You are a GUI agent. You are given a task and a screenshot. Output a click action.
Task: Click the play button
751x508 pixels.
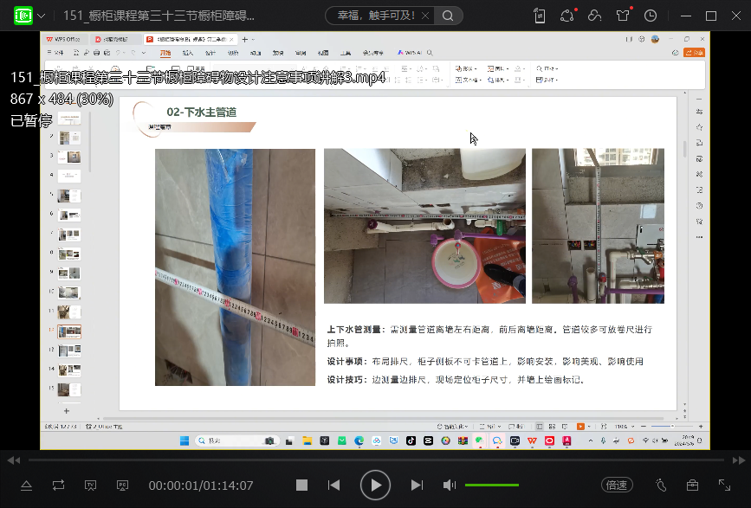click(375, 485)
